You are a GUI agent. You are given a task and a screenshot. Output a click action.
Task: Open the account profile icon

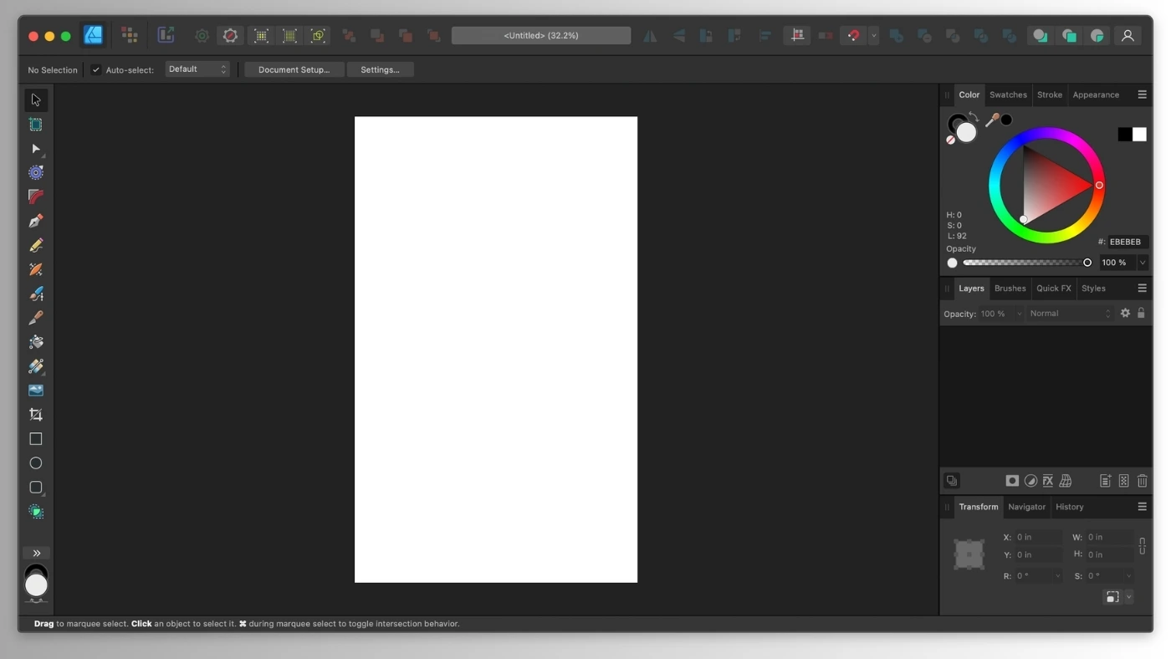(x=1128, y=35)
